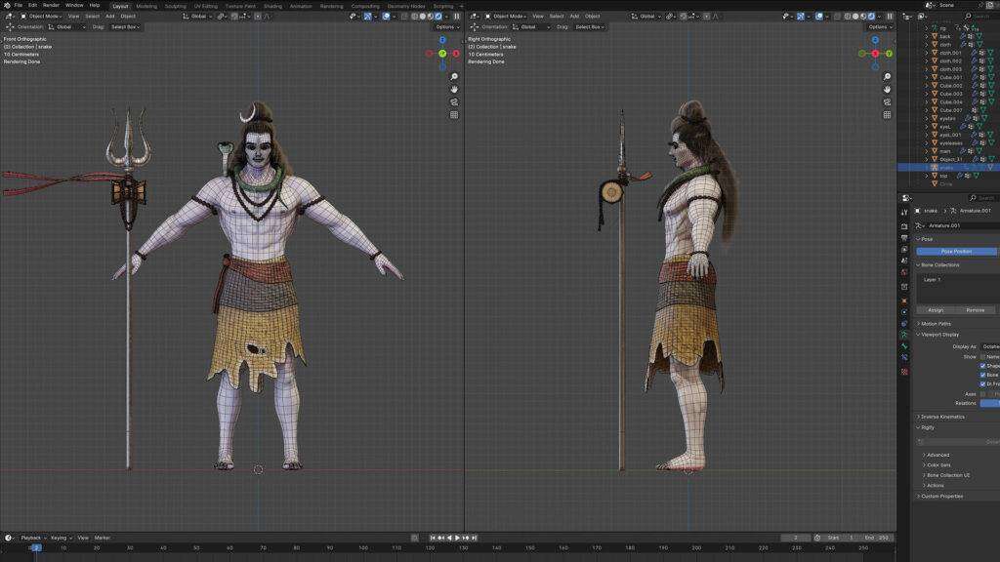Open the Output properties tab icon
This screenshot has width=1000, height=562.
tap(904, 238)
